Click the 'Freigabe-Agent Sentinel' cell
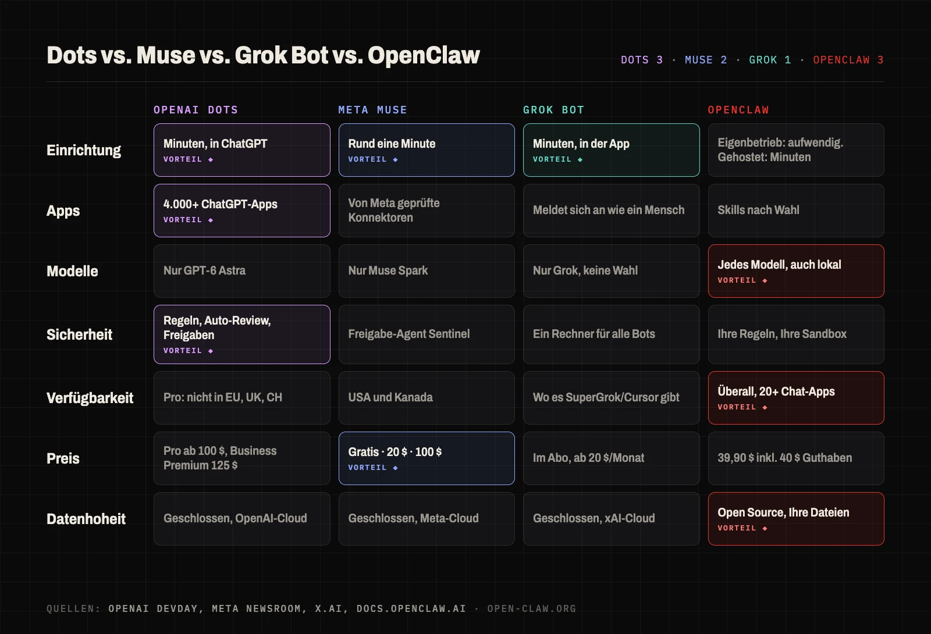The height and width of the screenshot is (634, 931). click(427, 334)
